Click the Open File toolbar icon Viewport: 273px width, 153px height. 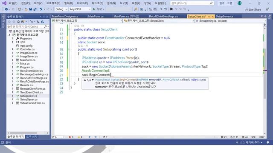(26, 9)
